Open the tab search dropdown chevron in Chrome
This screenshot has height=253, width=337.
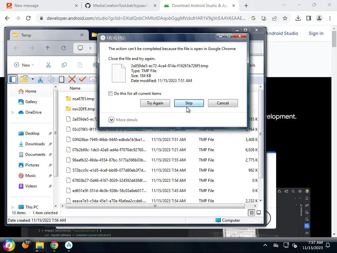(284, 5)
